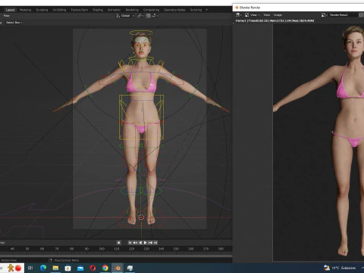Open File Explorer from the taskbar
The image size is (364, 273).
[55, 268]
